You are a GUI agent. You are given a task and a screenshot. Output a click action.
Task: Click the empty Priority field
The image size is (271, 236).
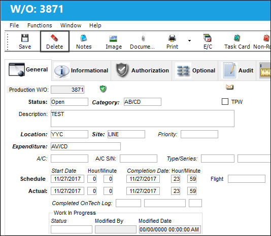click(199, 134)
